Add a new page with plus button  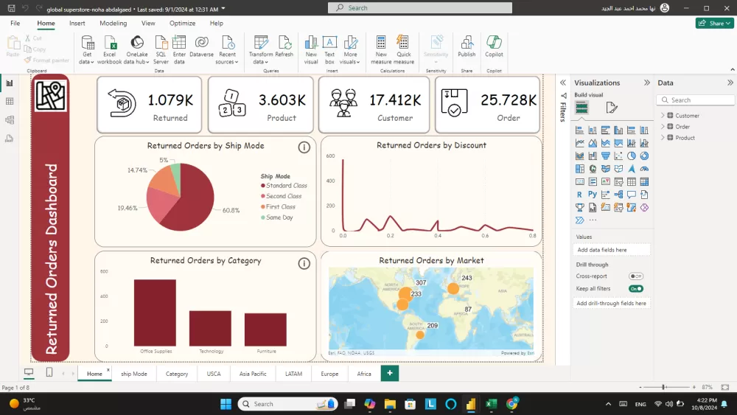click(x=389, y=373)
